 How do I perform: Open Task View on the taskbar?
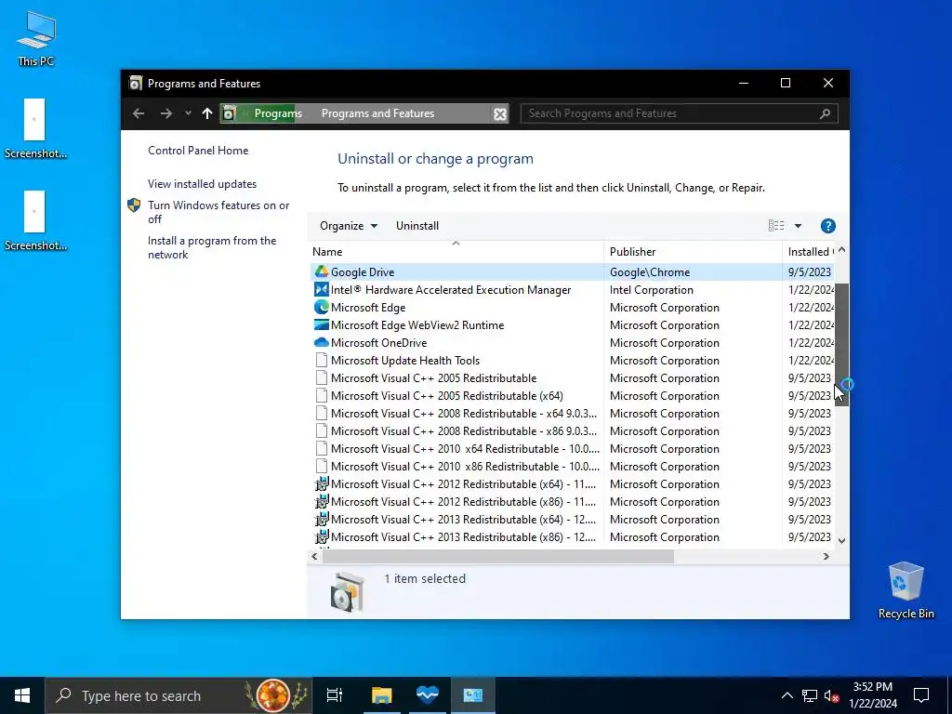[335, 695]
